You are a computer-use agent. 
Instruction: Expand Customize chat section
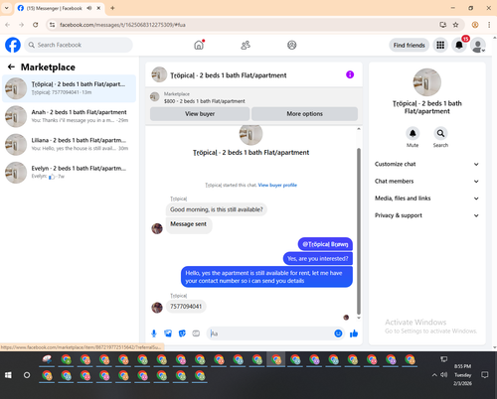point(426,164)
